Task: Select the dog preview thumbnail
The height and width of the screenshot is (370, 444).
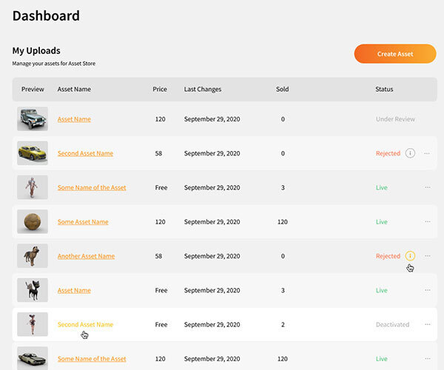Action: click(33, 256)
